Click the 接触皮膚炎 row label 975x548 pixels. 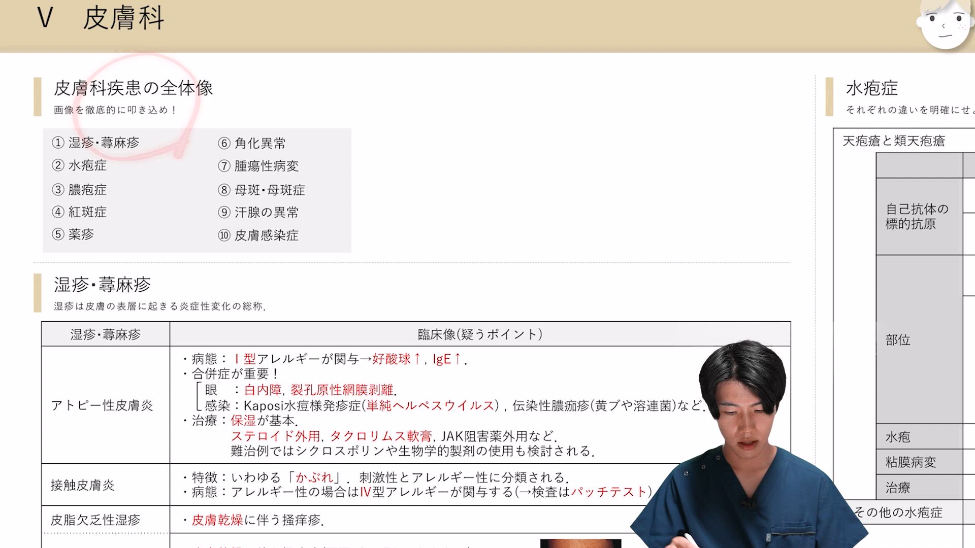pos(83,485)
